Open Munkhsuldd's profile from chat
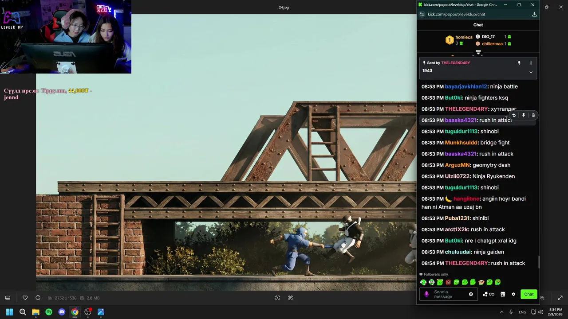The width and height of the screenshot is (568, 319). [x=461, y=143]
